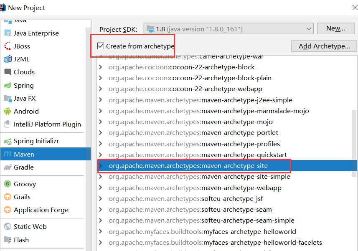Click the Add Archetype... button
Viewport: 358px width, 251px height.
click(x=324, y=46)
